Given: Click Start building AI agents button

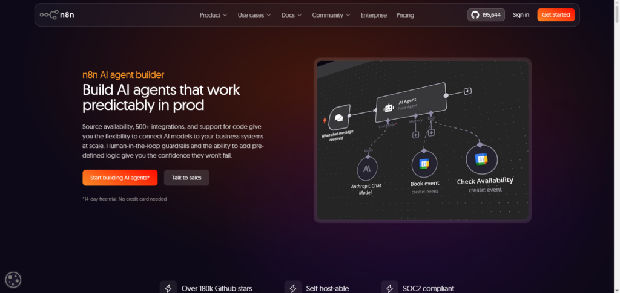Looking at the screenshot, I should (120, 178).
